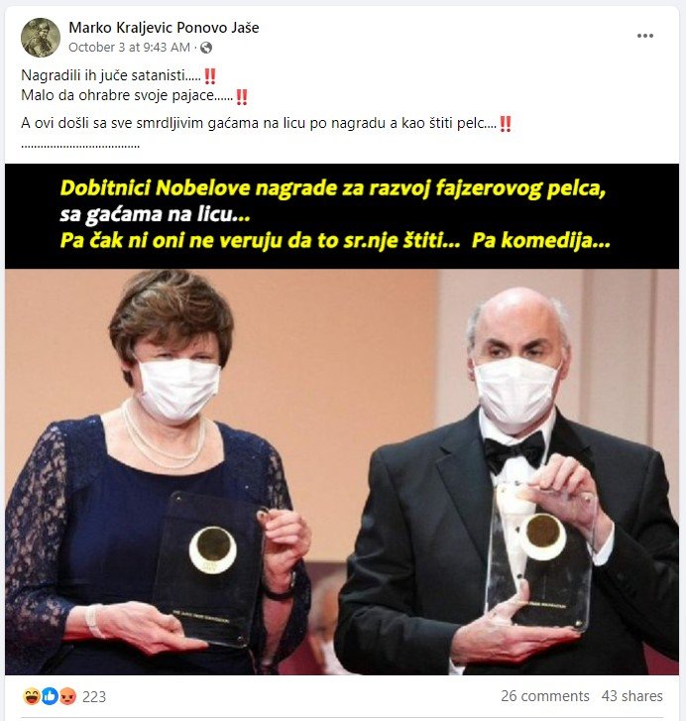Screen dimensions: 686x721
Task: Open the three-dot post options menu
Action: point(645,36)
